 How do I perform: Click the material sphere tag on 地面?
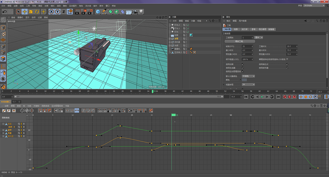coord(191,35)
